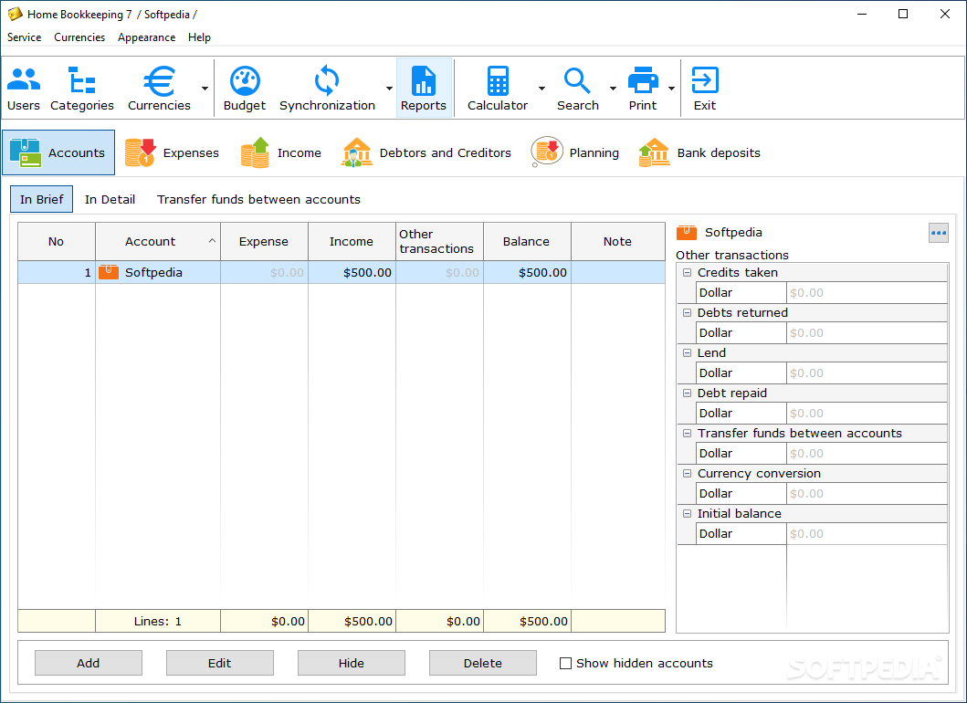Click the Lines: 1 footer cell
Viewport: 967px width, 703px height.
coord(158,621)
